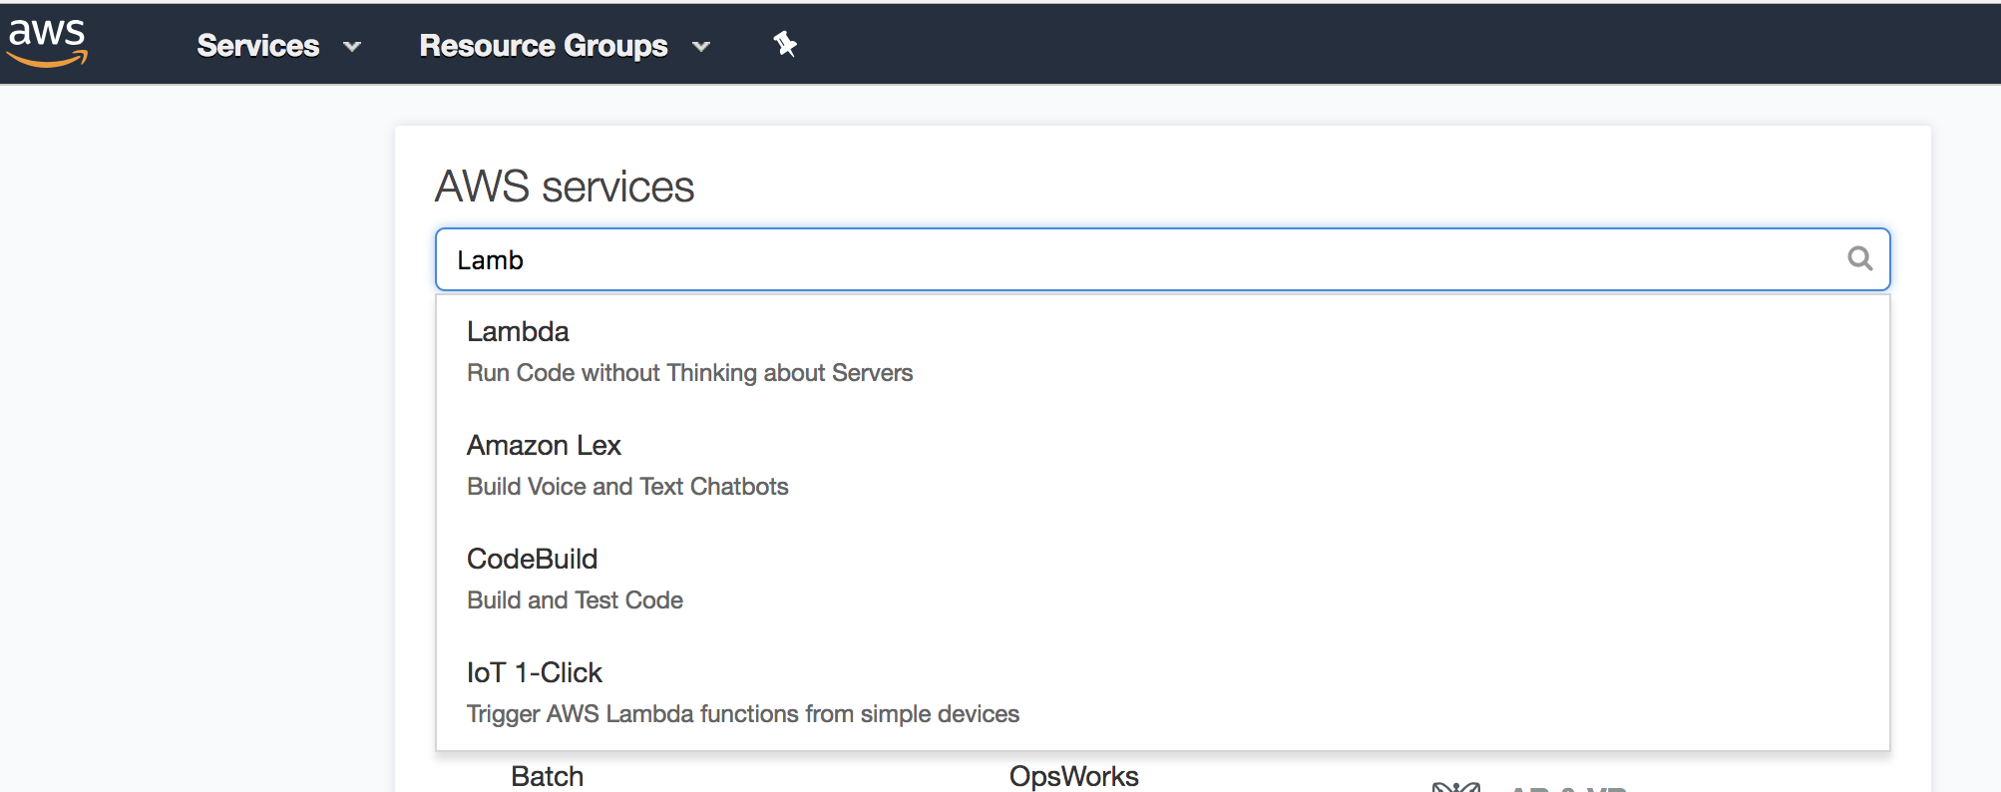The width and height of the screenshot is (2001, 792).
Task: Expand the Services dropdown chevron
Action: point(352,46)
